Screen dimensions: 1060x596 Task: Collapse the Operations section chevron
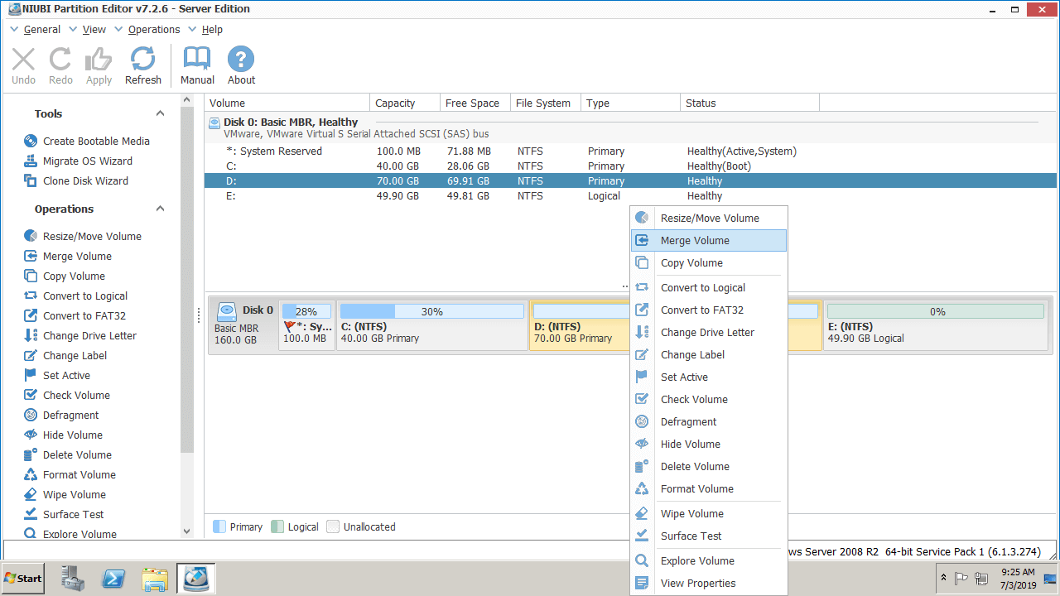161,209
